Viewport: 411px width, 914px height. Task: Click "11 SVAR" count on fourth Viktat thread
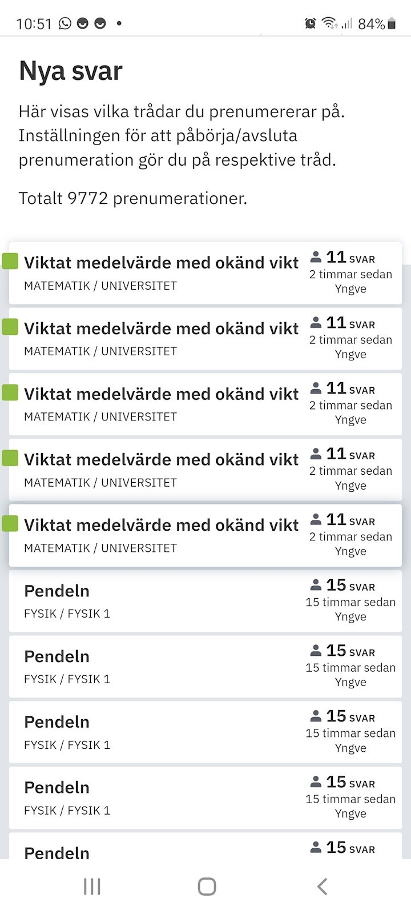(350, 455)
